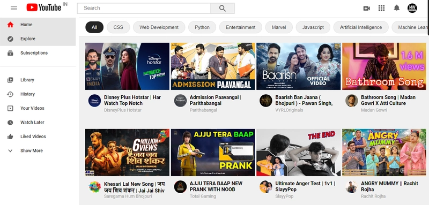Filter by the Artificial Intelligence chip

tap(361, 27)
